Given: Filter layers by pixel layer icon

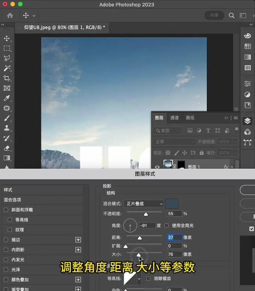Looking at the screenshot, I should 190,131.
